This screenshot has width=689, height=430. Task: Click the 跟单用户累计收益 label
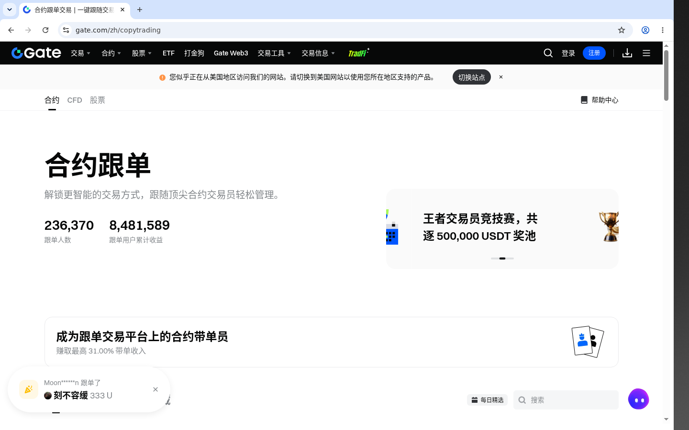point(136,240)
